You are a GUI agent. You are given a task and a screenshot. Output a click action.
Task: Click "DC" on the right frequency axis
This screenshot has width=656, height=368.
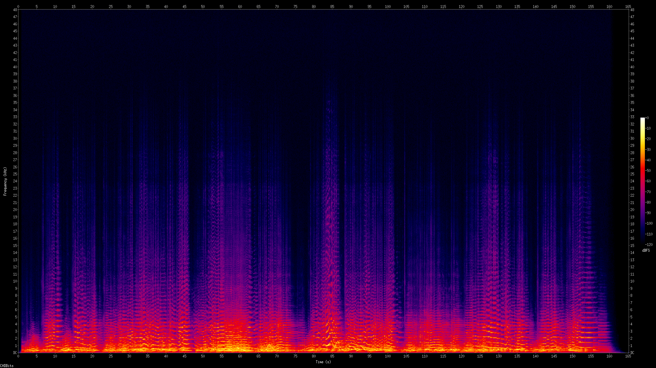click(x=632, y=353)
